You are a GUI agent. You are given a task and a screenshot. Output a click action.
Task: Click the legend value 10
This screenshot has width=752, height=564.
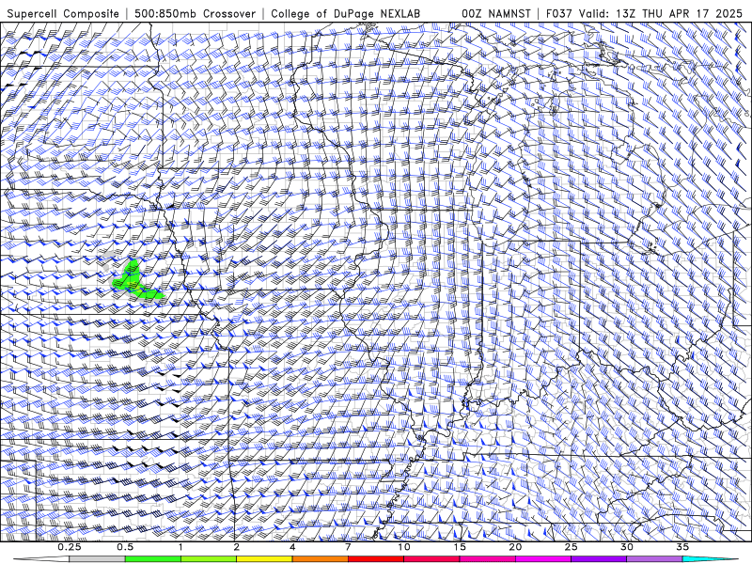[404, 547]
